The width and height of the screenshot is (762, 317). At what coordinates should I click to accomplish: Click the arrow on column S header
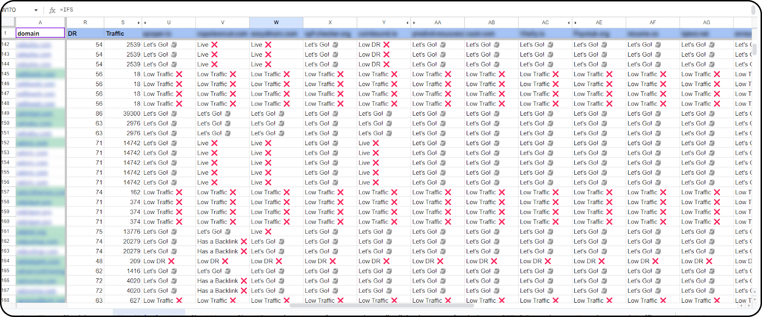139,23
